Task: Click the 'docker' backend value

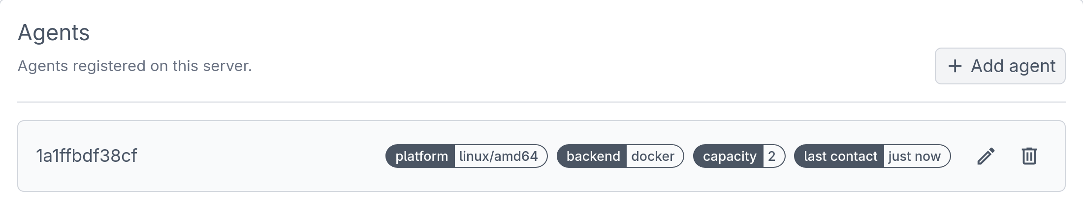Action: [x=653, y=156]
